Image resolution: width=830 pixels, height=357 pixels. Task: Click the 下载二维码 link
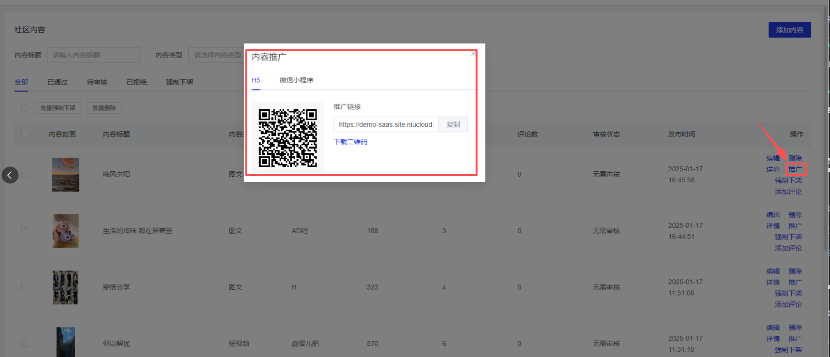click(x=350, y=142)
